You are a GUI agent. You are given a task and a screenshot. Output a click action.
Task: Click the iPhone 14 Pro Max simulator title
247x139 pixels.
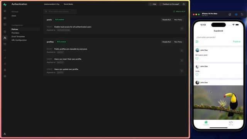point(210,14)
